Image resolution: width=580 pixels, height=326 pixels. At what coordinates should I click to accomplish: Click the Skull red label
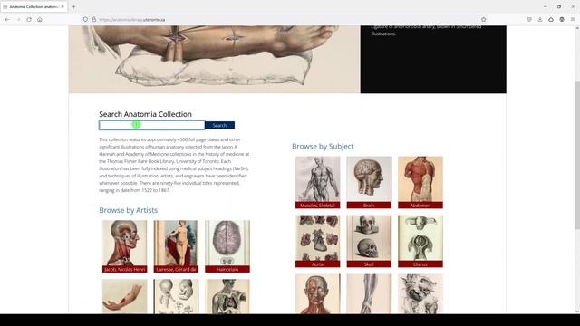click(369, 264)
